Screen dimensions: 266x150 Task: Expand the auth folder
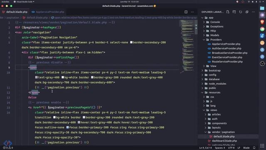pyautogui.click(x=205, y=119)
